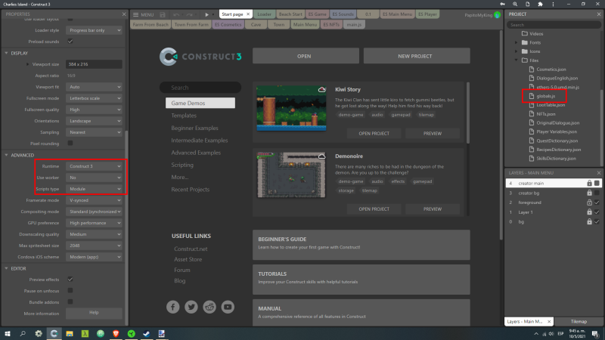Collapse the Files folder in Project
Viewport: 605px width, 340px height.
coord(517,60)
